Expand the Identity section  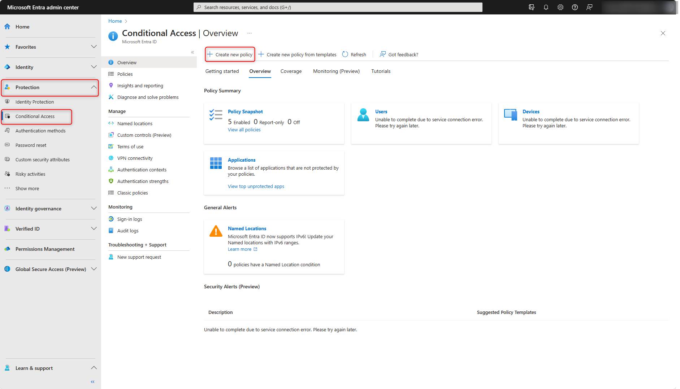tap(94, 67)
